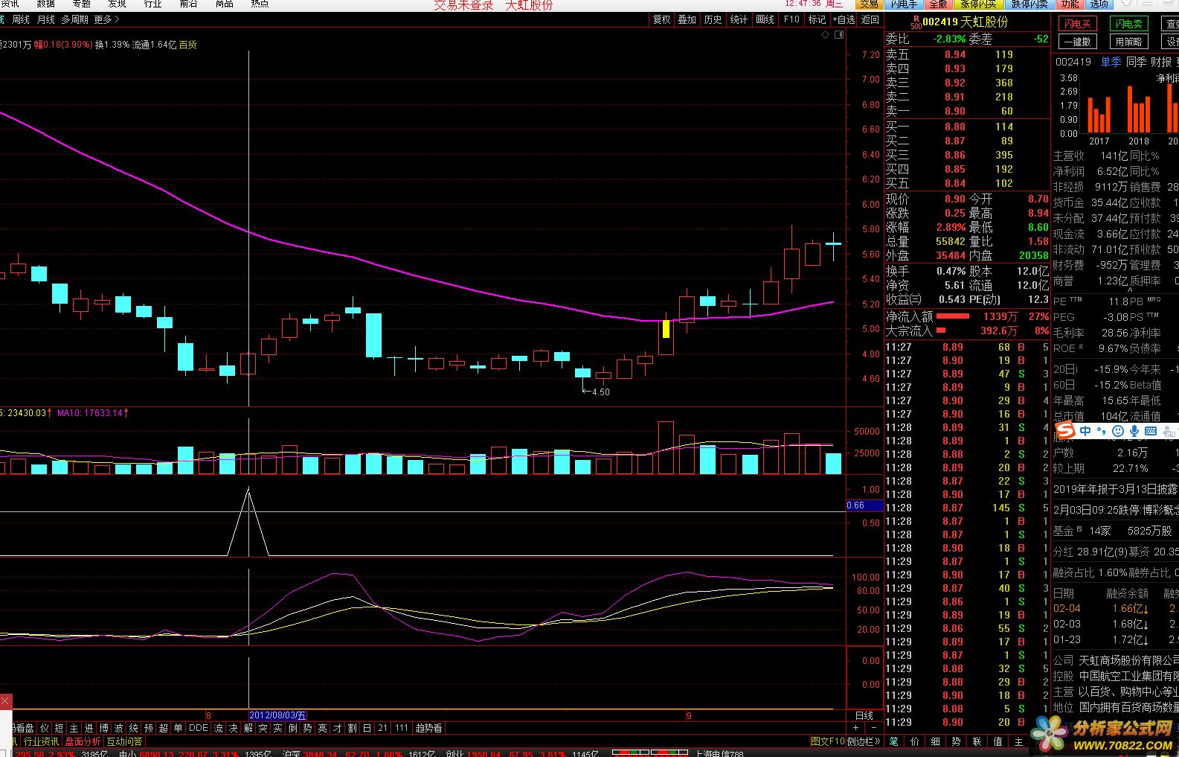The image size is (1179, 757).
Task: Open the 统计 statistics tool
Action: (739, 19)
